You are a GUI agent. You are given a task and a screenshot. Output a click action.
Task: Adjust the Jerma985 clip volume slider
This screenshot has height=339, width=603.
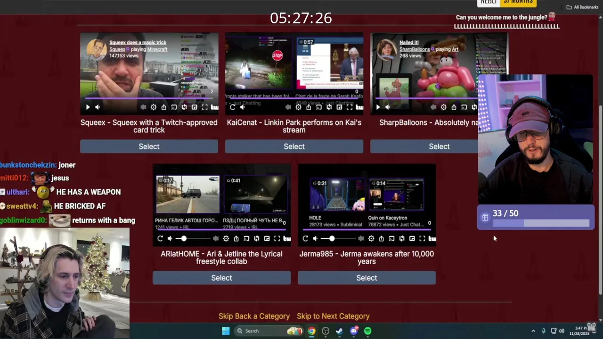point(338,239)
